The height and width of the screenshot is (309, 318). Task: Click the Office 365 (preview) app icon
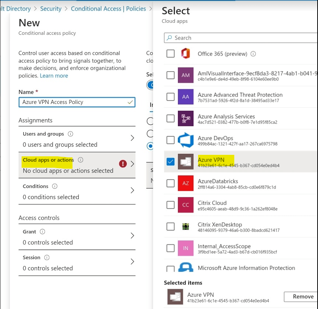click(186, 53)
